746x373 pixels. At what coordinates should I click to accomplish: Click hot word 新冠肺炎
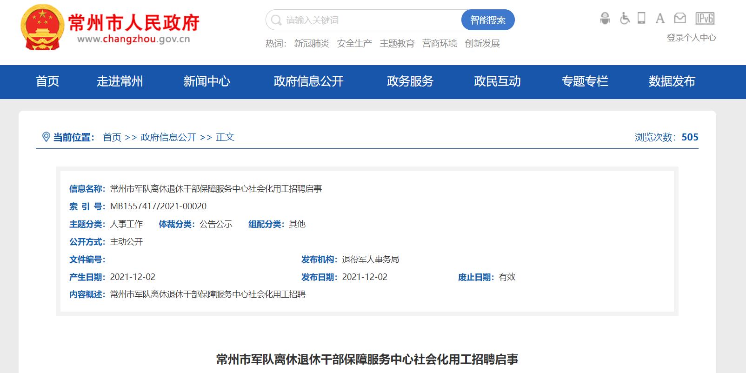[312, 43]
